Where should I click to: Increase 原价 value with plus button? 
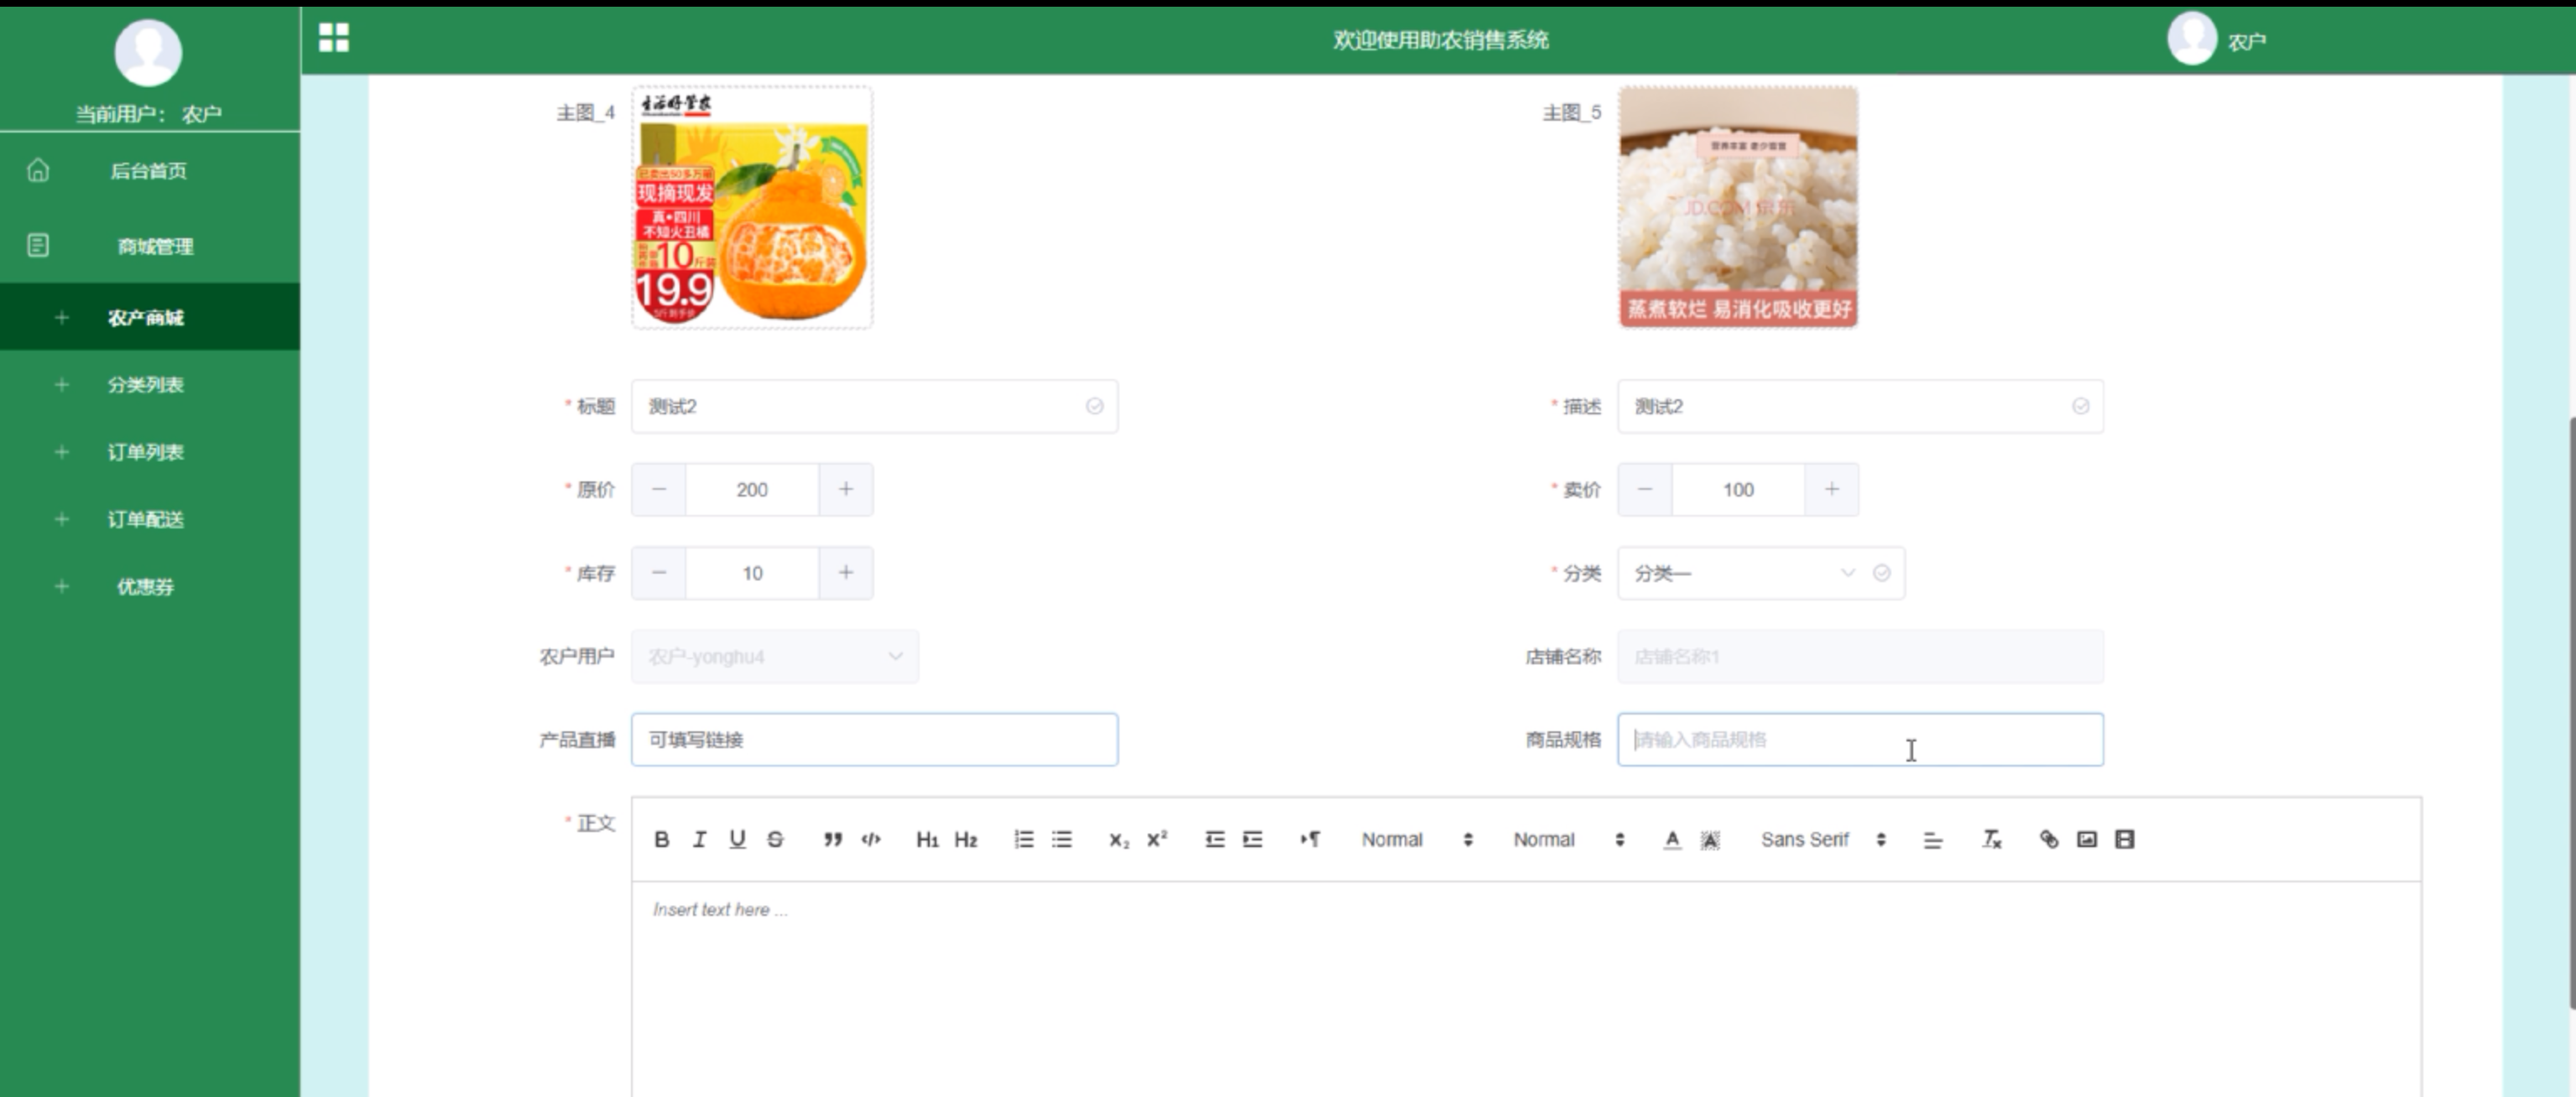pos(846,490)
